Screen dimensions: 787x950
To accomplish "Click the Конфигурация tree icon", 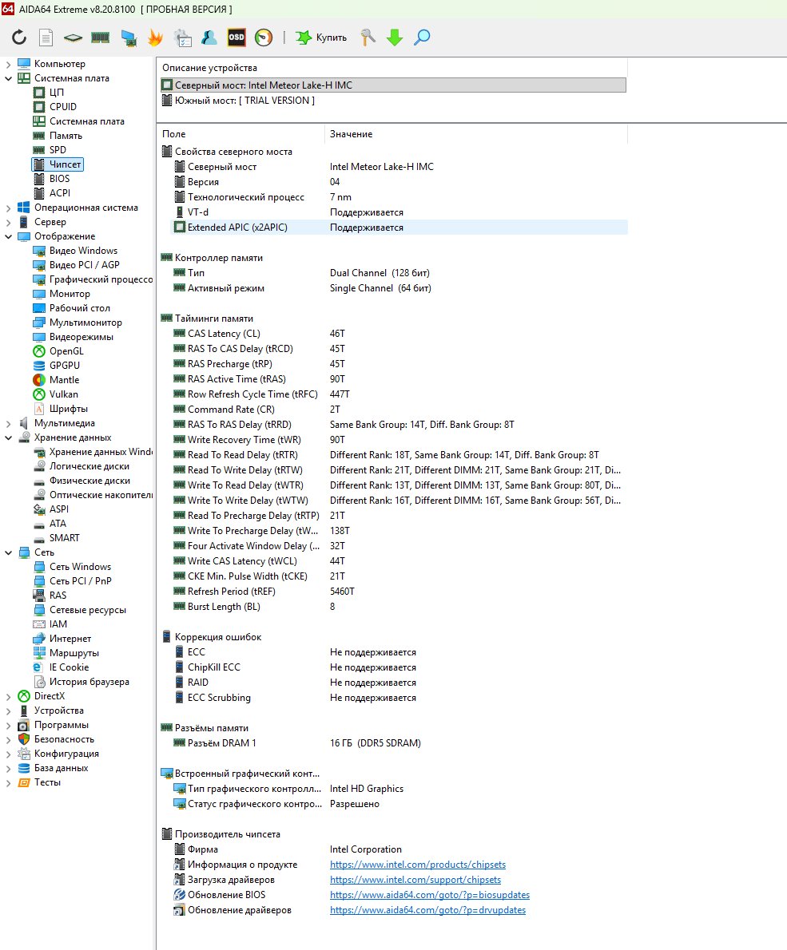I will [24, 754].
